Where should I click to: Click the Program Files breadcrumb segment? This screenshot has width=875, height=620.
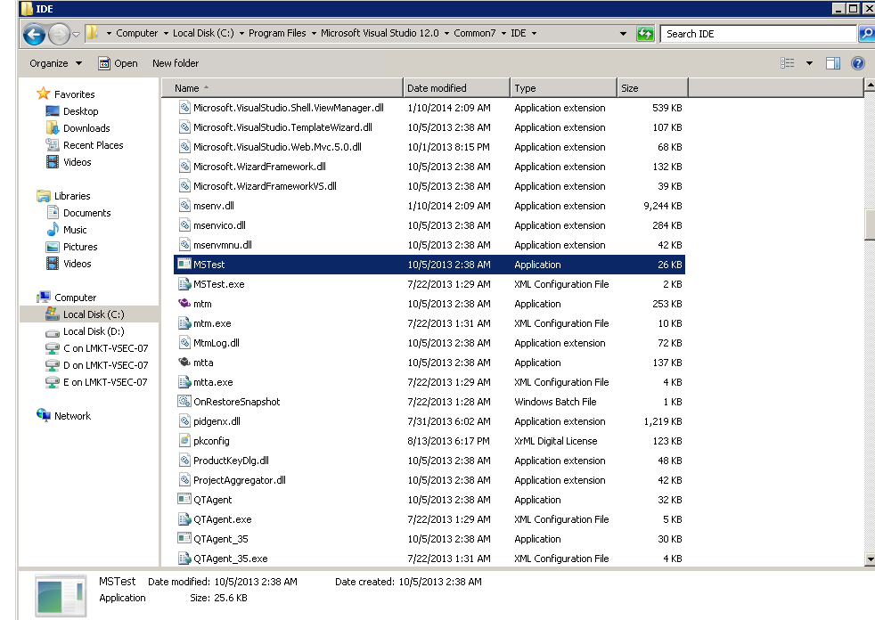277,34
